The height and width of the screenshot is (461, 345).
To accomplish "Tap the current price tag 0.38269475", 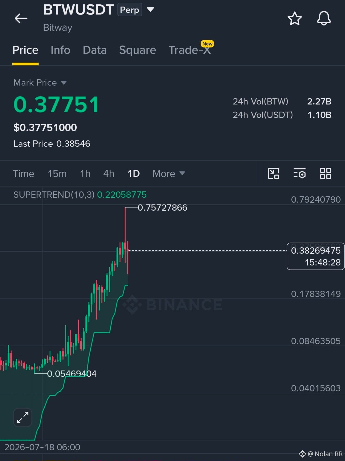I will coord(315,256).
